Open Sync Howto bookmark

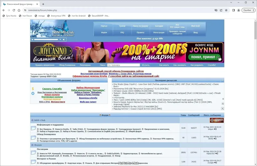pyautogui.click(x=9, y=16)
